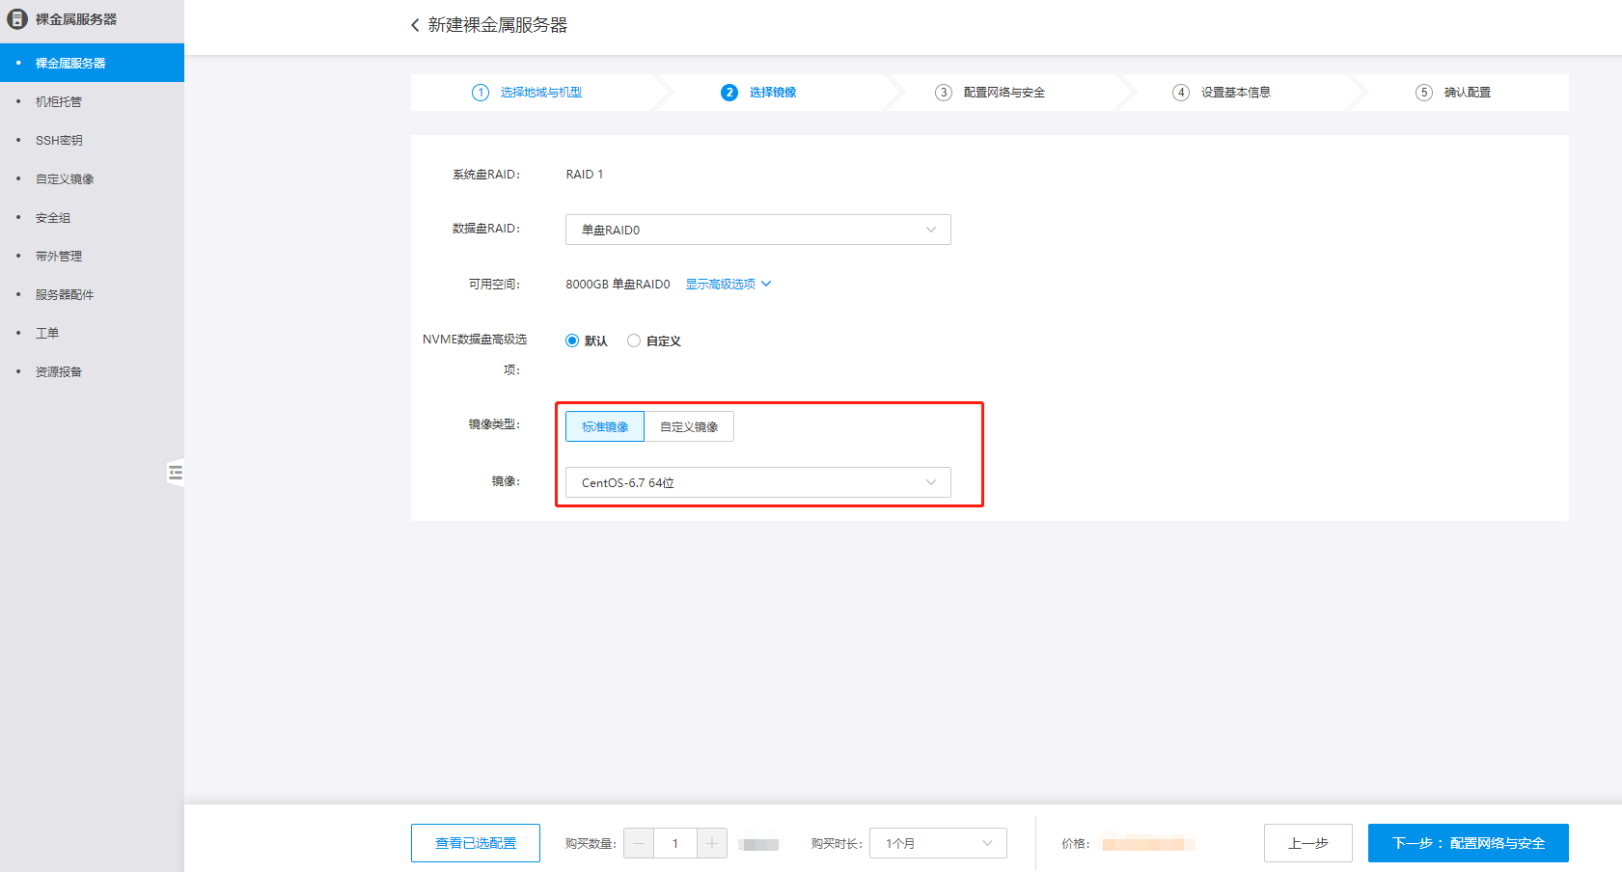Decrease purchase quantity with minus button

[639, 843]
